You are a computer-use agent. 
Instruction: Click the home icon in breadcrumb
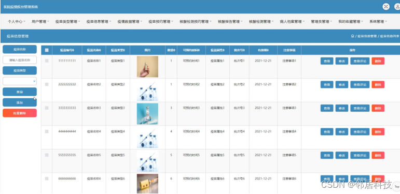[352, 36]
